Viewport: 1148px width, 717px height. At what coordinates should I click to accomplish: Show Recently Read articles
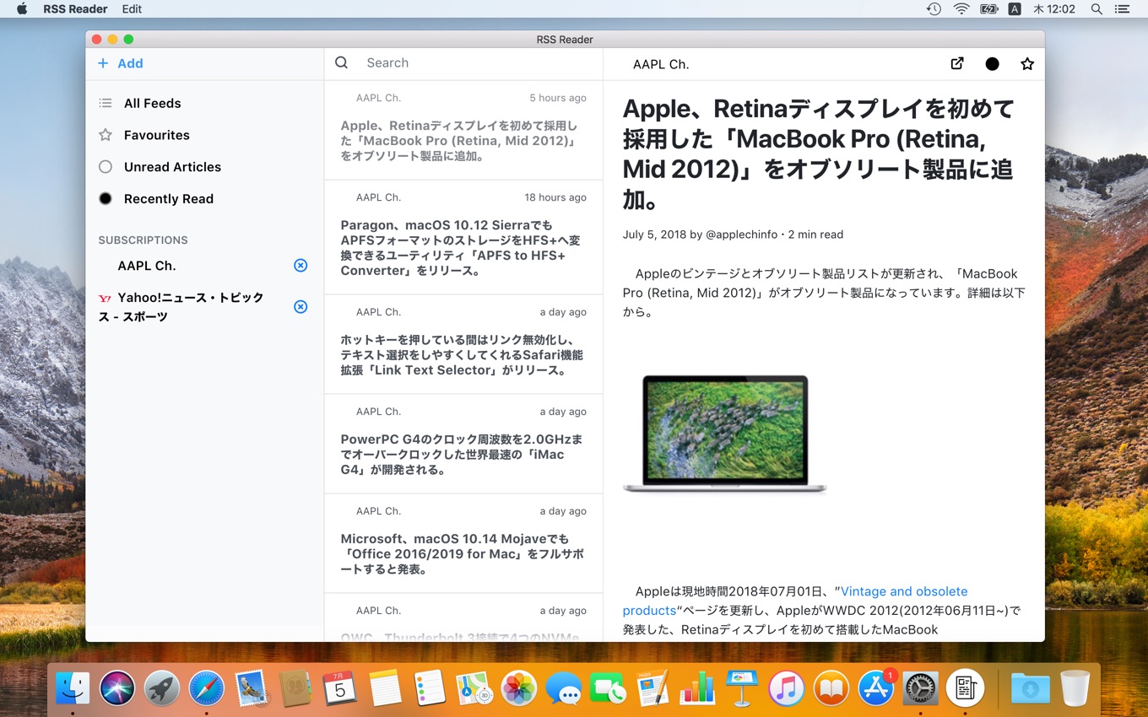point(168,199)
